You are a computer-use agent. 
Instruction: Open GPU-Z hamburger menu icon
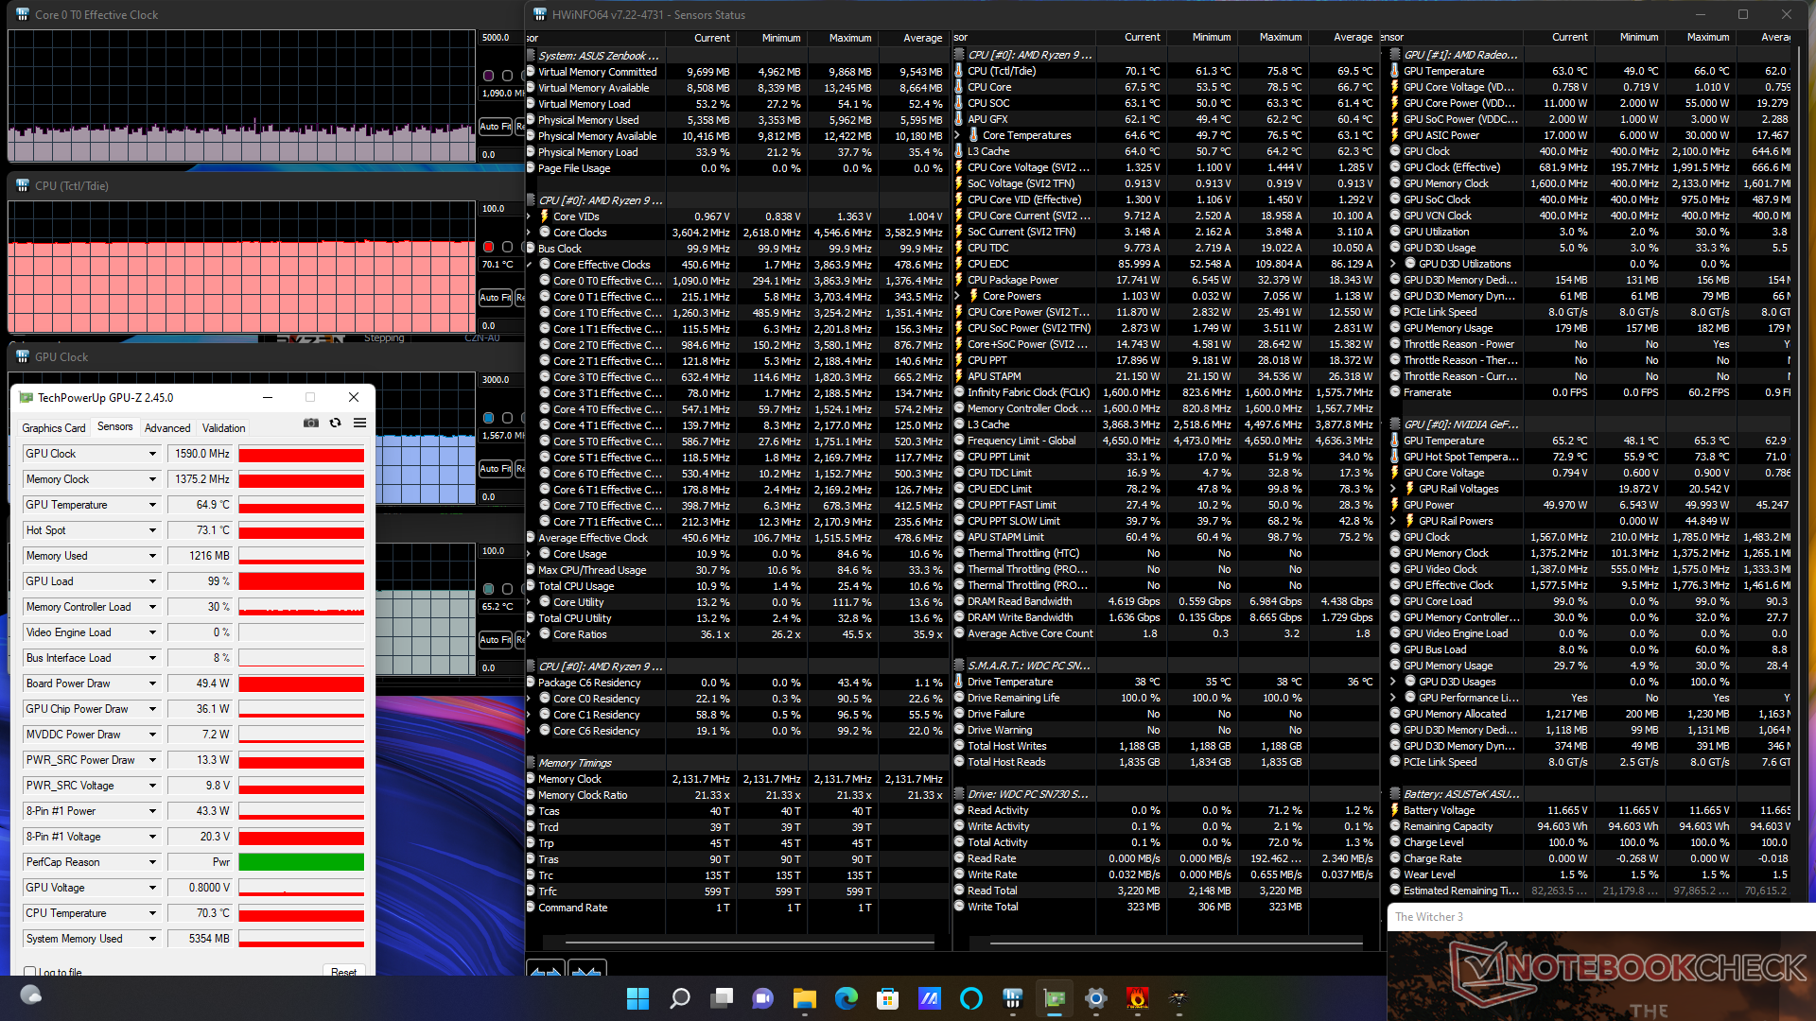click(359, 423)
